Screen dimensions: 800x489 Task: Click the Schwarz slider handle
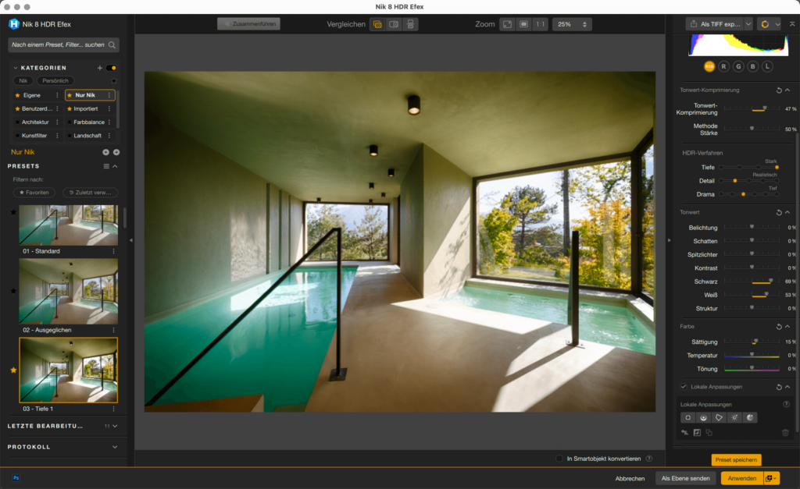point(771,281)
